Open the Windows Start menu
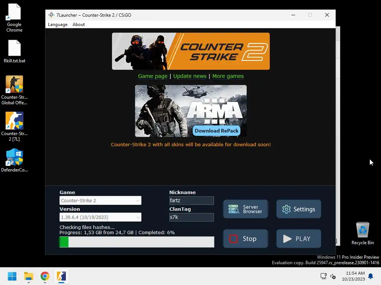This screenshot has height=285, width=381. (x=12, y=276)
